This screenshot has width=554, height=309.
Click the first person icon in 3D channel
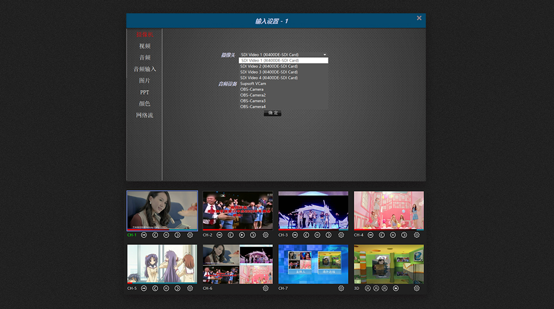coord(368,288)
